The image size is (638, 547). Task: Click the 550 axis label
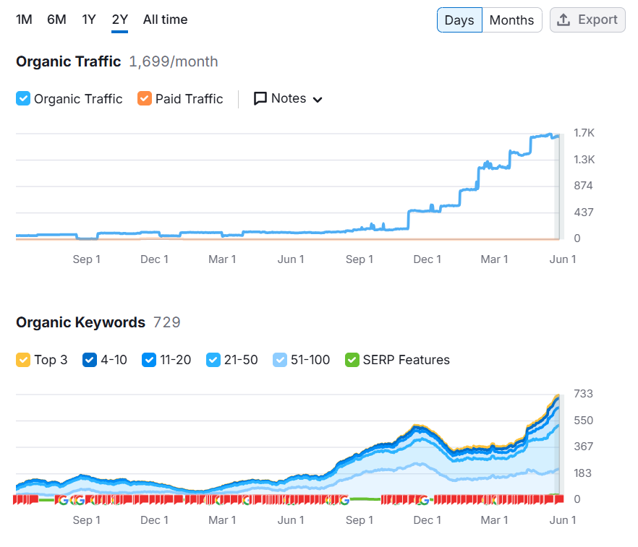click(x=584, y=421)
